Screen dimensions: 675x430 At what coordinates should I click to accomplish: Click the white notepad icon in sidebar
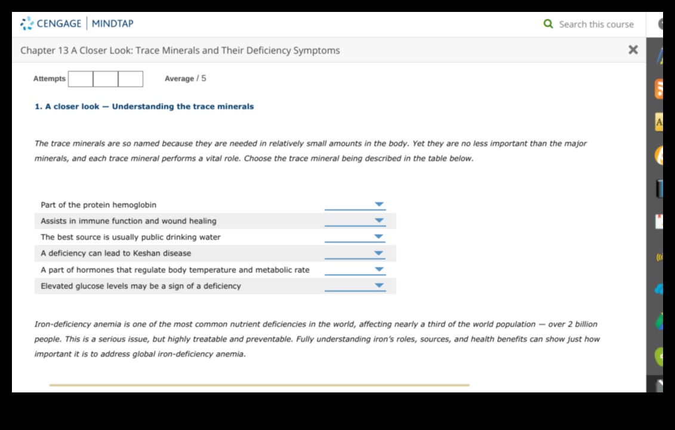[659, 221]
